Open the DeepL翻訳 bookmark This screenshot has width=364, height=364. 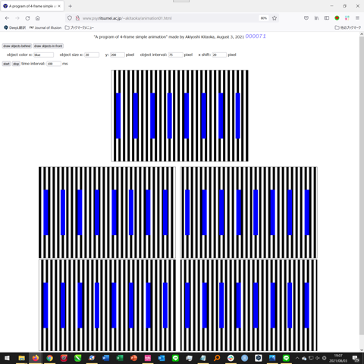coord(15,27)
